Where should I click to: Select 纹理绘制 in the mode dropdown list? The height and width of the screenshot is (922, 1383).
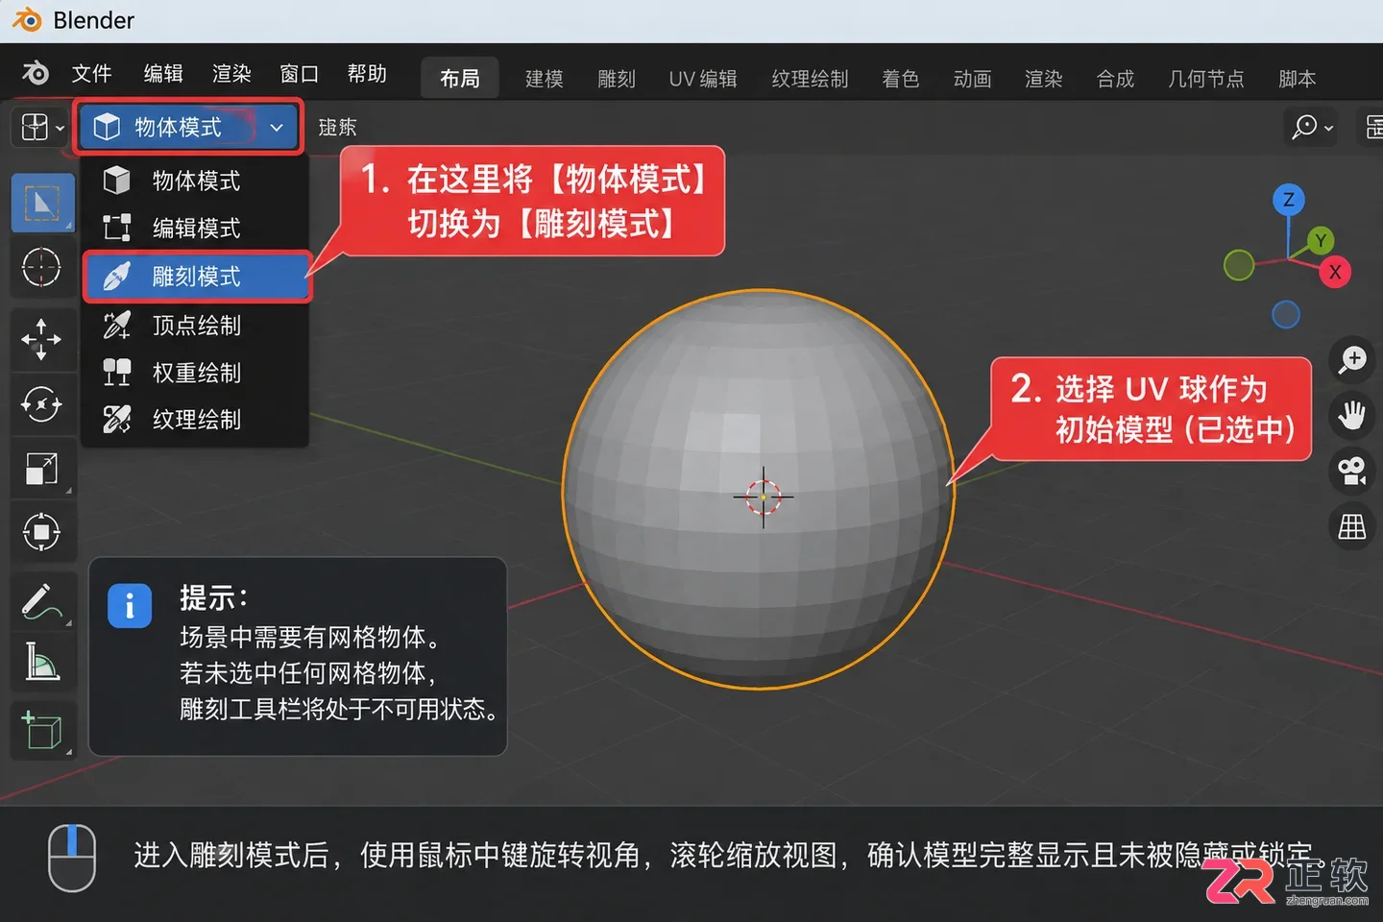(196, 420)
